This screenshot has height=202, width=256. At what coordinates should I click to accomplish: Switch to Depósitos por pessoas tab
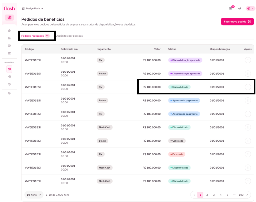(x=69, y=36)
